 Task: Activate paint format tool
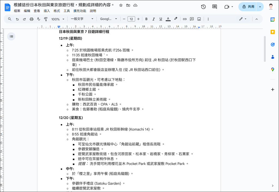tap(46, 19)
